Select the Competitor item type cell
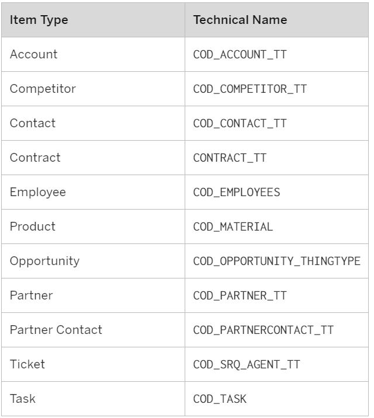The height and width of the screenshot is (418, 374). (43, 89)
